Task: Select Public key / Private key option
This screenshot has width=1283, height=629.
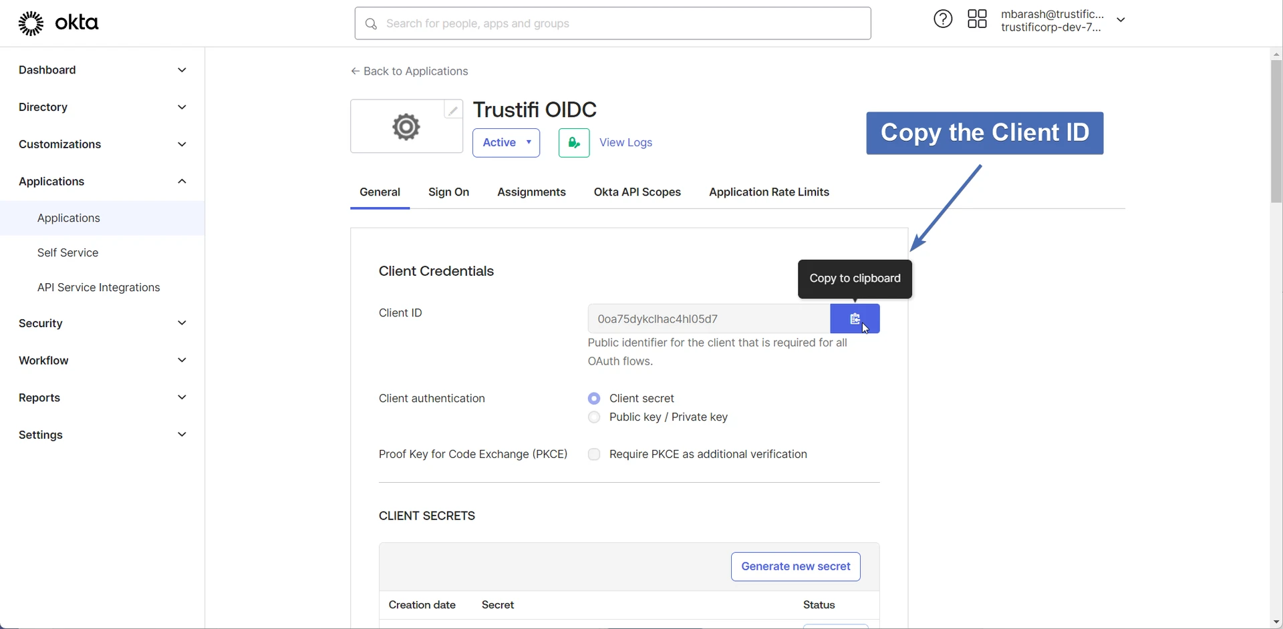Action: [594, 417]
